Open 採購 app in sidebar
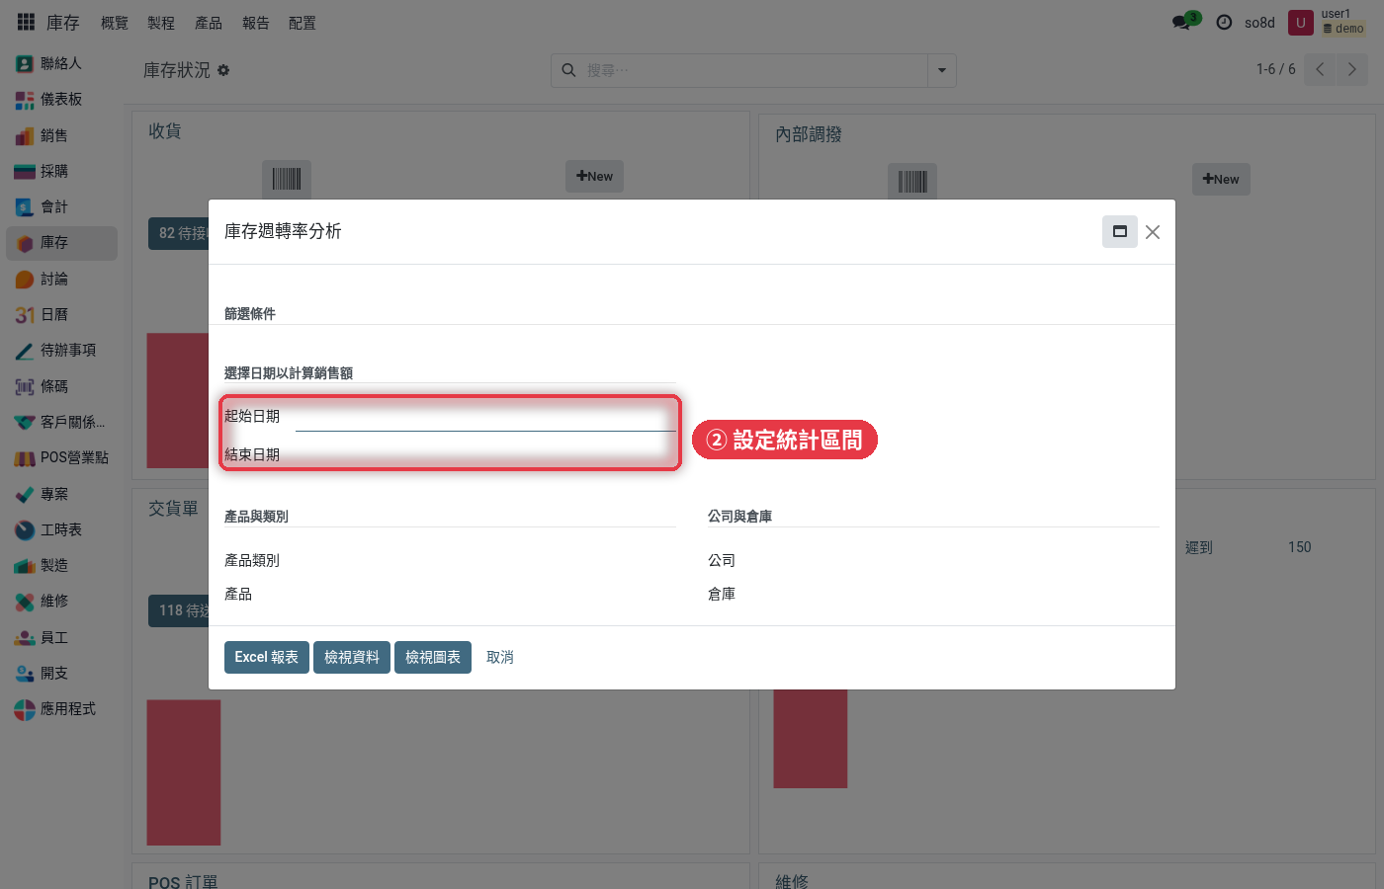Viewport: 1384px width, 889px height. point(61,171)
